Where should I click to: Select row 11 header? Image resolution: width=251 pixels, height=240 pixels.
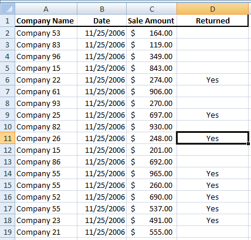pyautogui.click(x=8, y=138)
